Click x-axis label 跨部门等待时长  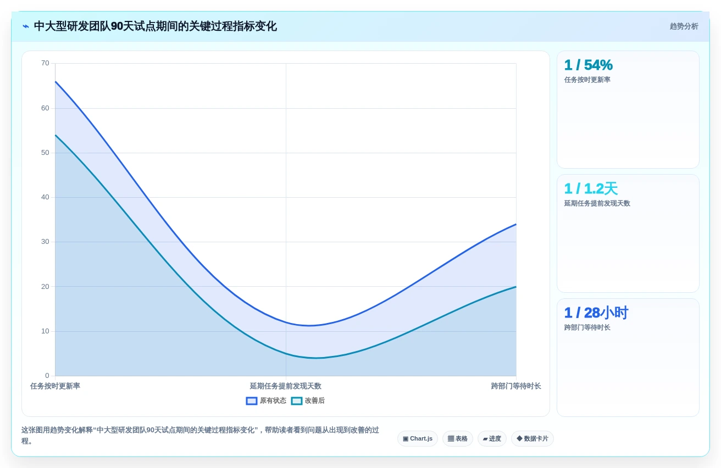pyautogui.click(x=516, y=386)
